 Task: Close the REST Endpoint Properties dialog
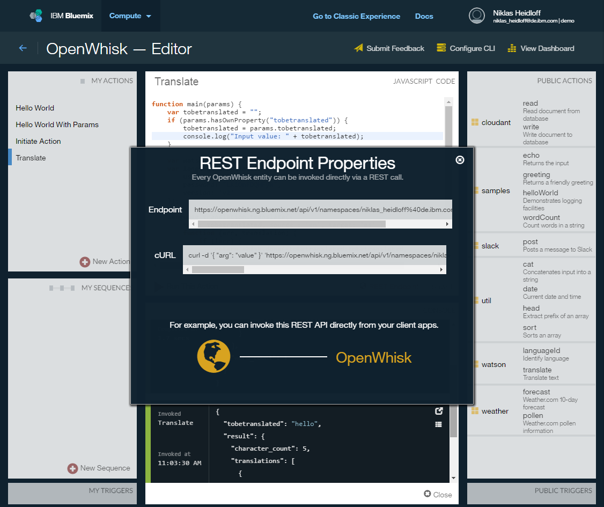point(460,160)
